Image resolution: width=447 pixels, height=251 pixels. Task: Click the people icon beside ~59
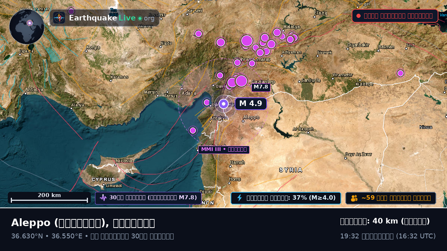(x=354, y=198)
